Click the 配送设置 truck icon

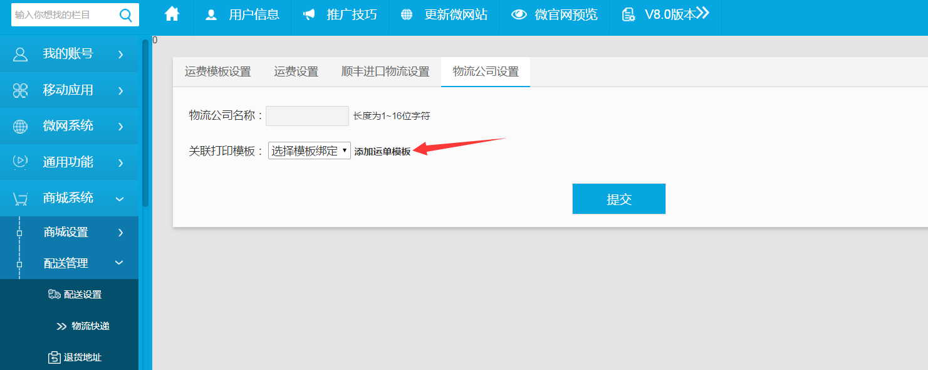click(55, 294)
